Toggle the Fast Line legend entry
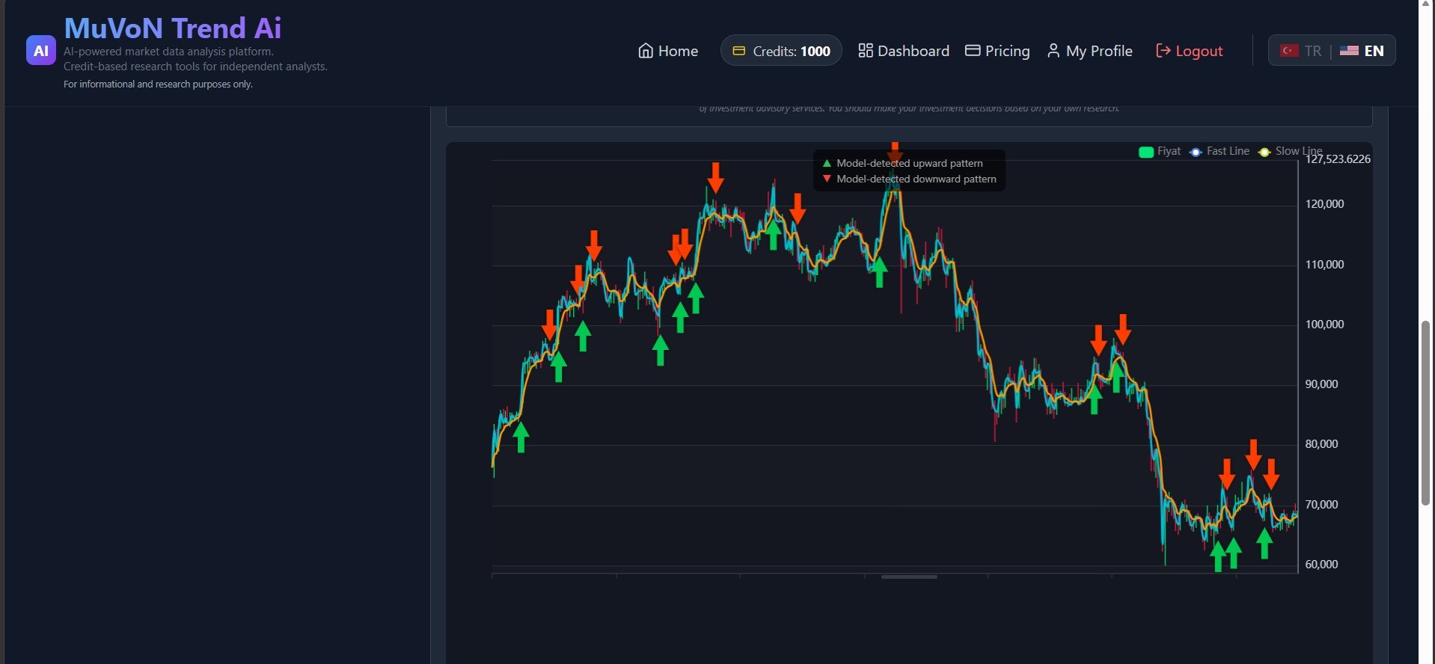This screenshot has height=664, width=1435. [x=1219, y=152]
